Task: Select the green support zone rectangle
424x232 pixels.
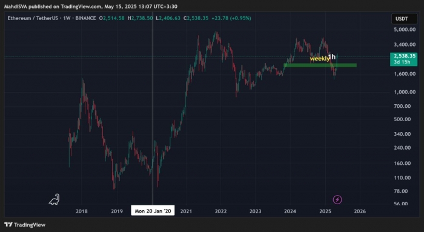Action: (x=320, y=65)
